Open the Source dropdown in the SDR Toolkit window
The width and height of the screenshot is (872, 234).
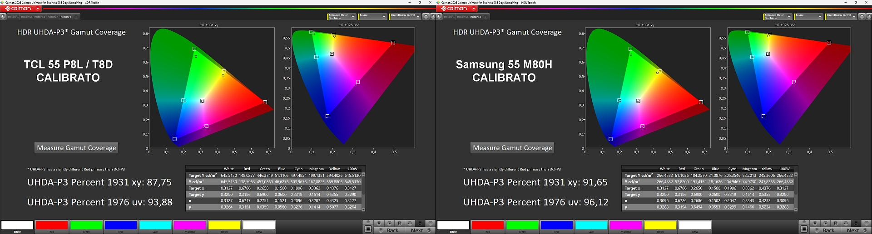click(372, 16)
